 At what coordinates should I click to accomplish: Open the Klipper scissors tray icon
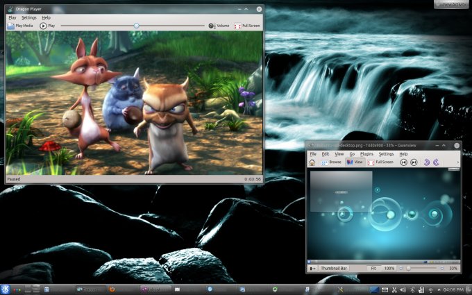(x=394, y=290)
